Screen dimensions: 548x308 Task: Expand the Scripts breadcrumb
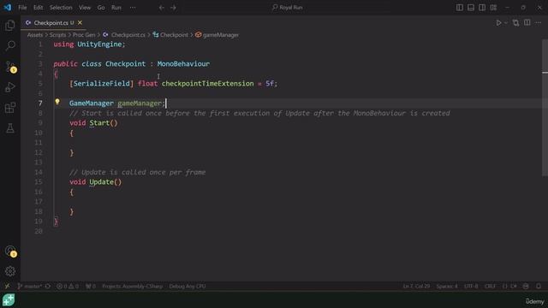(x=57, y=35)
